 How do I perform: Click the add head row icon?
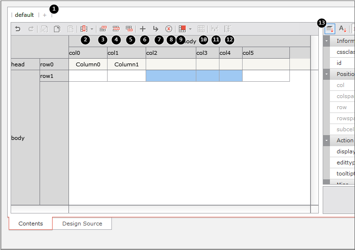(103, 29)
